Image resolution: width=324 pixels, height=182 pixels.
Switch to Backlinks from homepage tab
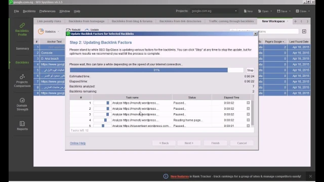[x=87, y=21]
